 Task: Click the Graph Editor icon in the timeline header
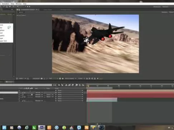tap(83, 85)
